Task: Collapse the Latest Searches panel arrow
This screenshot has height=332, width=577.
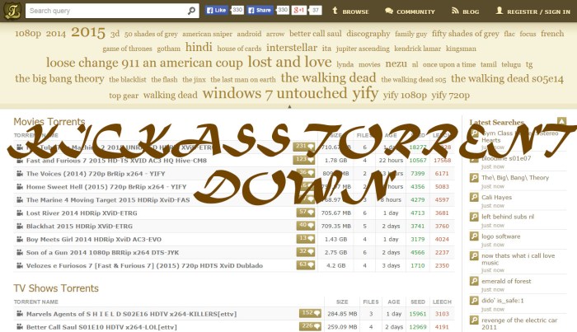Action: click(561, 121)
